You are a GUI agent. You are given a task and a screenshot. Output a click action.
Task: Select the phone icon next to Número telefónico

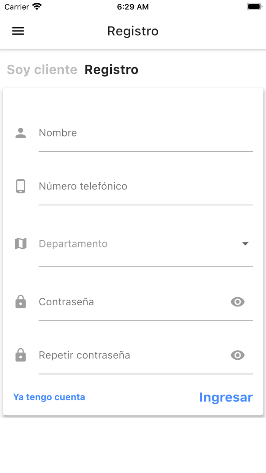click(20, 186)
